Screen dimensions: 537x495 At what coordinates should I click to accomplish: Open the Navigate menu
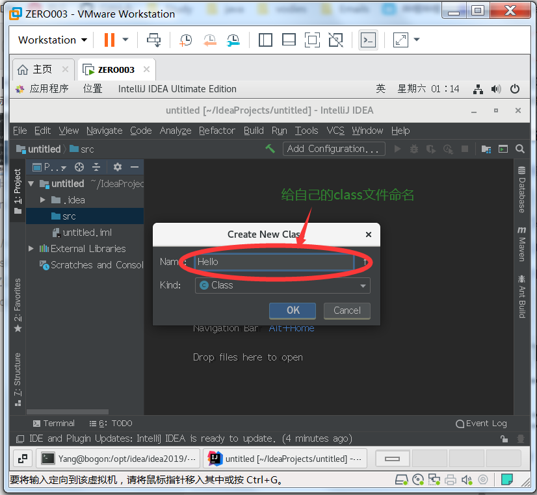tap(104, 131)
